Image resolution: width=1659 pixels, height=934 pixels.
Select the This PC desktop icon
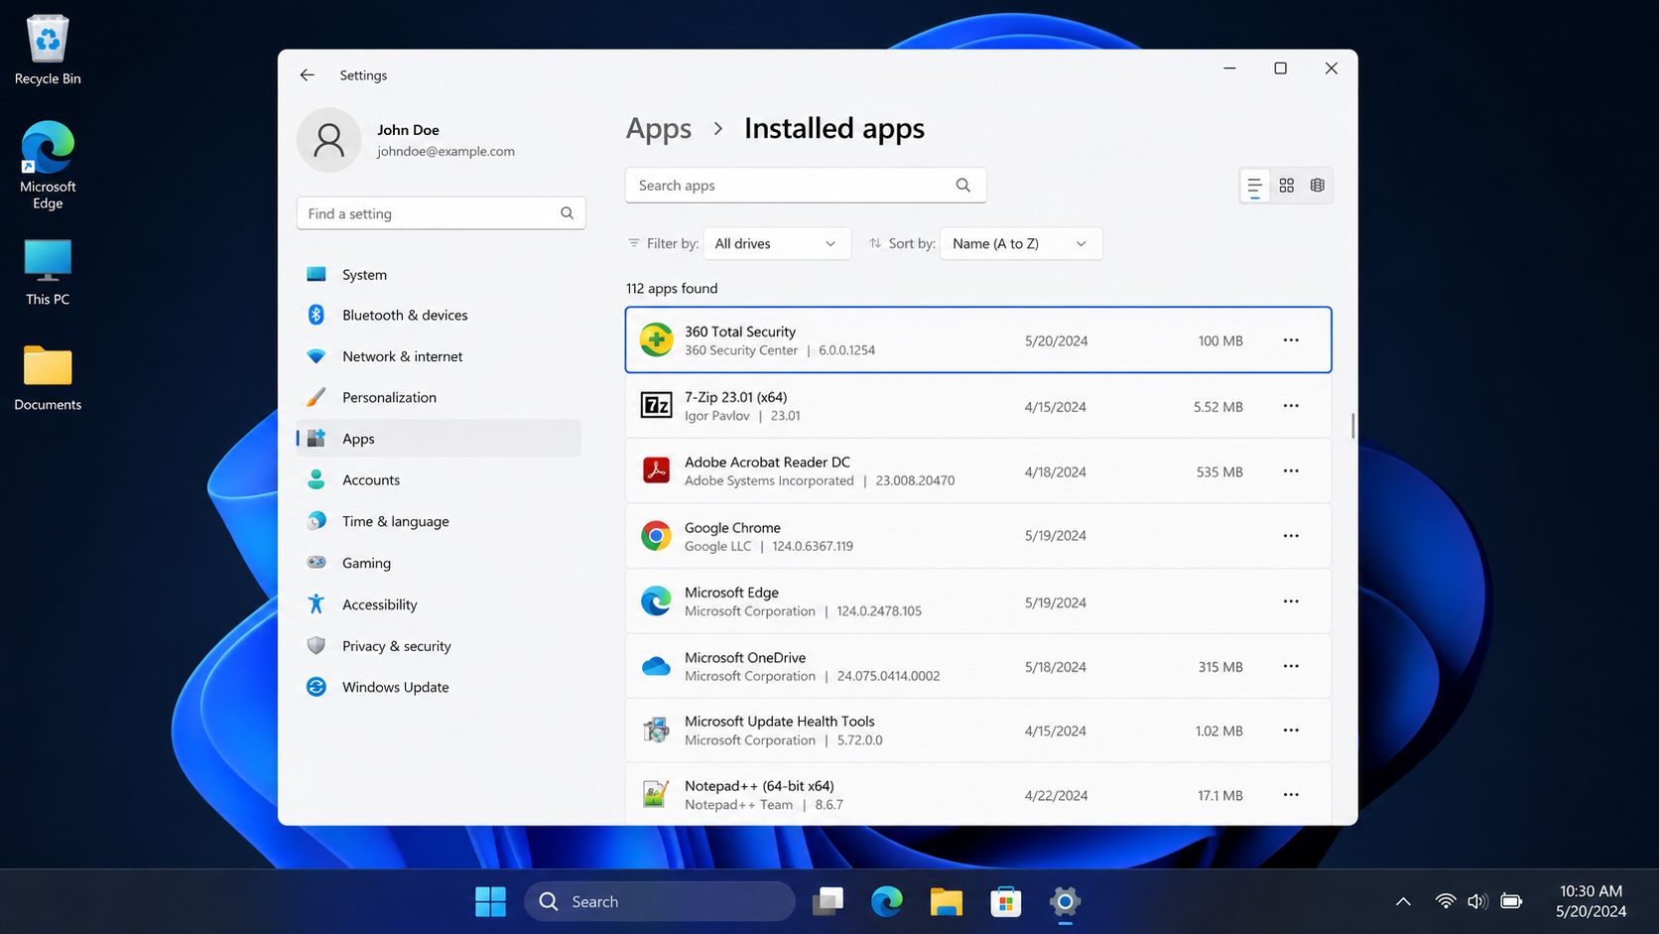pos(48,272)
